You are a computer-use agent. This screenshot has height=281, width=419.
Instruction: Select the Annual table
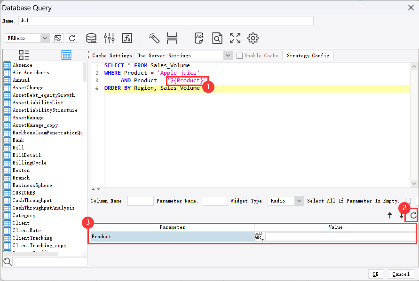click(x=21, y=80)
